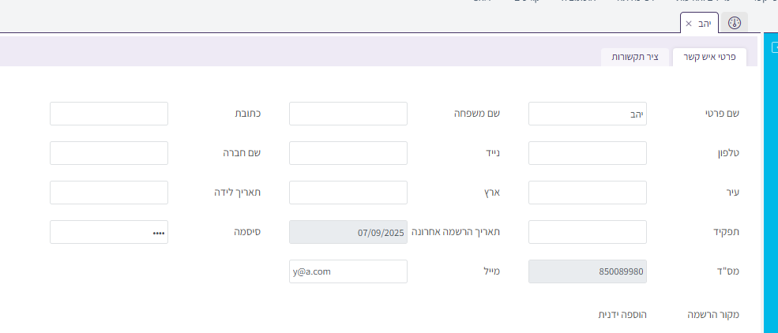
Task: Click the שם פרטי field containing יהב
Action: click(587, 114)
